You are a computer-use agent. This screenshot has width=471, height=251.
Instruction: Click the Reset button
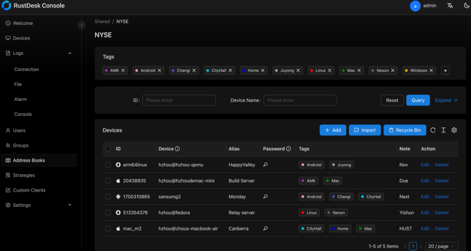[x=392, y=100]
